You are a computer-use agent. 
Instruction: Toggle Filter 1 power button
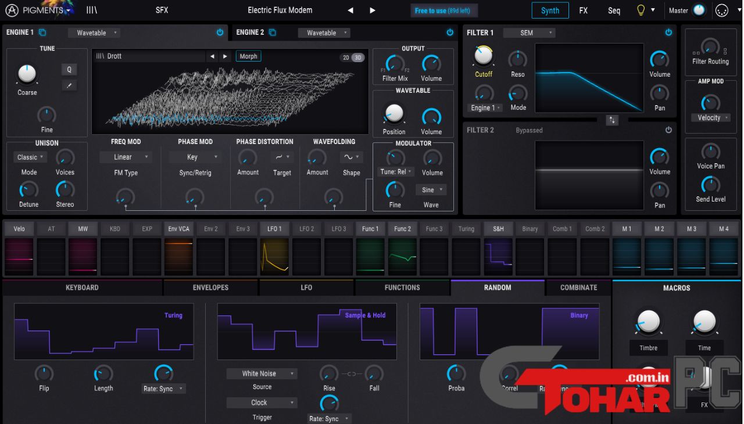(668, 33)
